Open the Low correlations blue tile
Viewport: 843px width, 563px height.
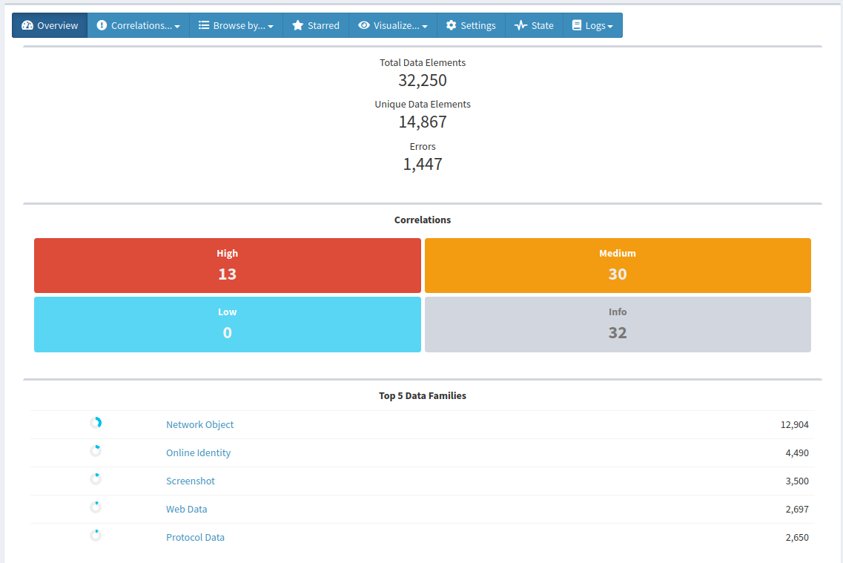228,324
